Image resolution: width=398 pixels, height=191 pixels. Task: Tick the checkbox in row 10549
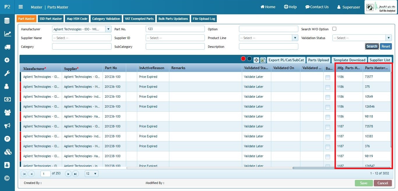tap(328, 97)
